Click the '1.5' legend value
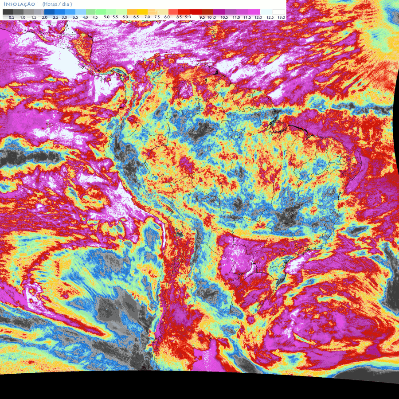 (34, 17)
